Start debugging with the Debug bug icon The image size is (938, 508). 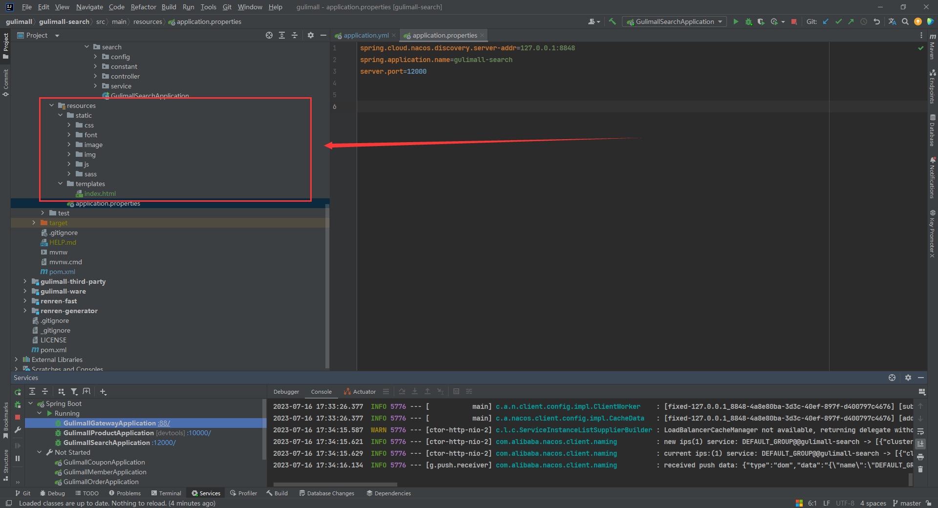[748, 21]
